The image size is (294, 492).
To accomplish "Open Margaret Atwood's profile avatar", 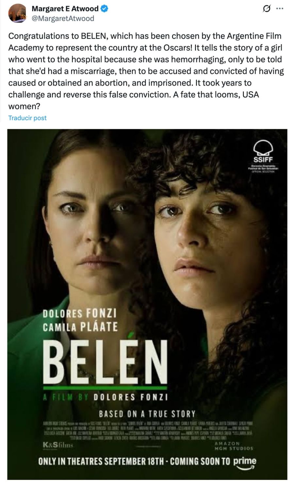I will pyautogui.click(x=17, y=13).
